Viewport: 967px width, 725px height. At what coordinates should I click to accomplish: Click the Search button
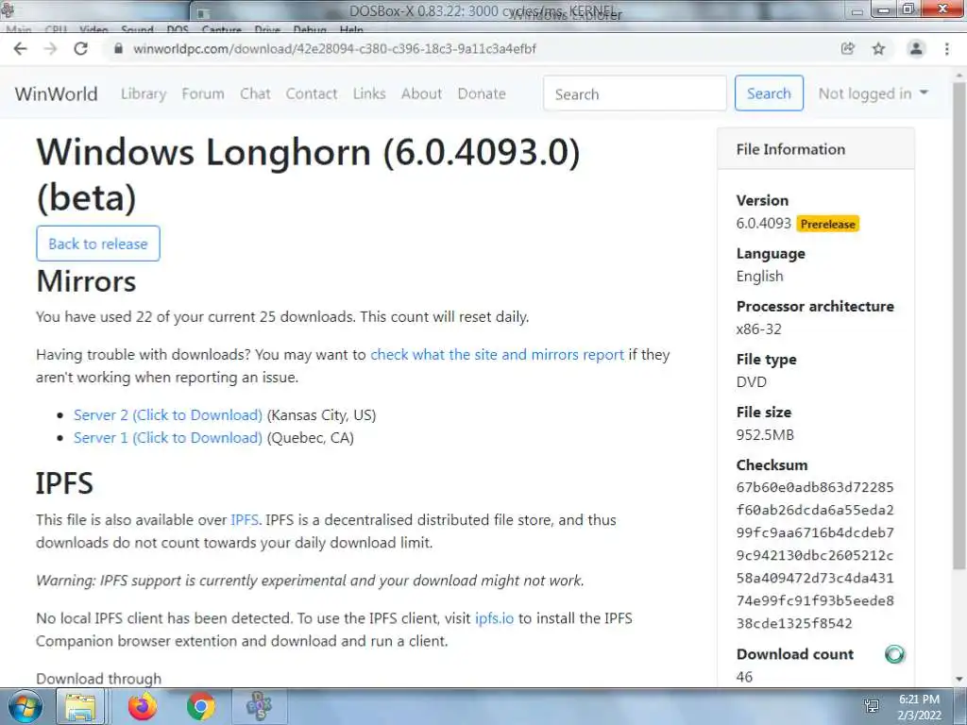click(769, 93)
